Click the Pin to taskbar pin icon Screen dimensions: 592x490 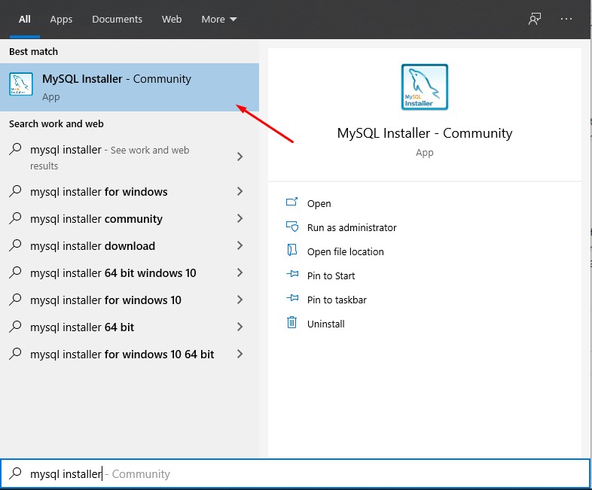pos(292,298)
